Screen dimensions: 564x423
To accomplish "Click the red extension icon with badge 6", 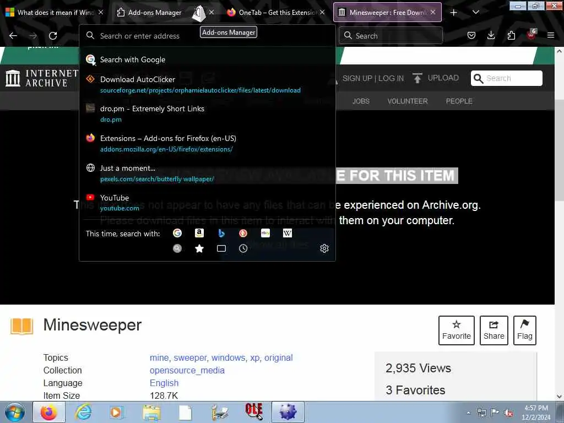I will coord(532,35).
